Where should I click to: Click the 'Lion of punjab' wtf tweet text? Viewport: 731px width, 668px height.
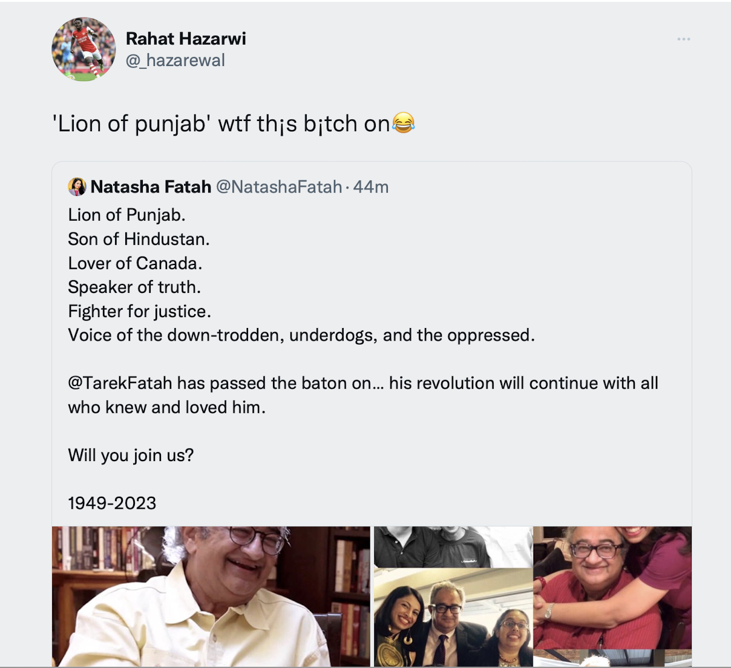click(x=221, y=123)
